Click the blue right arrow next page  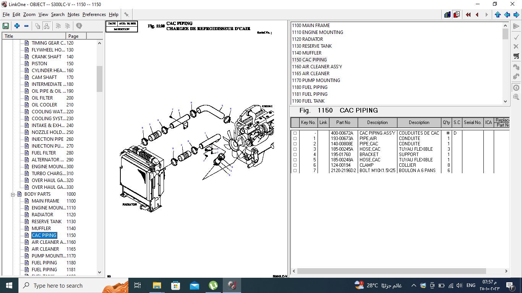[516, 14]
